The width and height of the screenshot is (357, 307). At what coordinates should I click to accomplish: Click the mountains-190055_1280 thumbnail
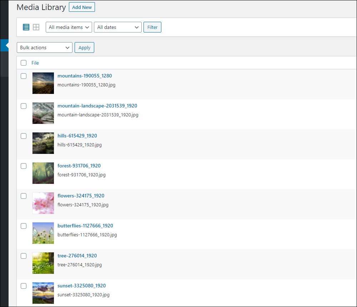[x=43, y=83]
